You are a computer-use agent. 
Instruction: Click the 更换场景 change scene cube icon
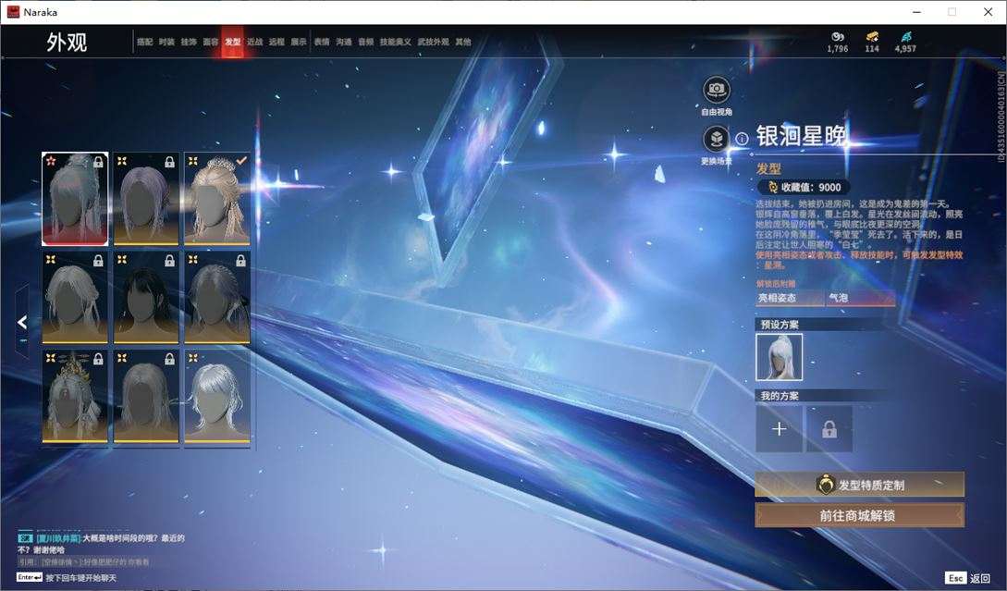click(x=716, y=139)
